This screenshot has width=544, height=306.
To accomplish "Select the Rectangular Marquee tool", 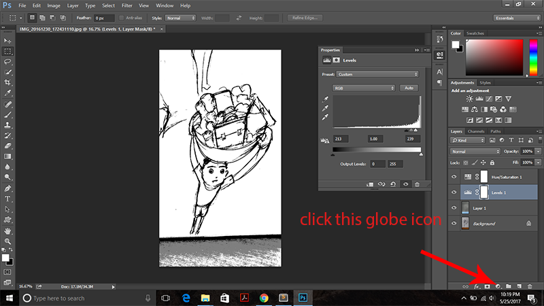I will (7, 52).
